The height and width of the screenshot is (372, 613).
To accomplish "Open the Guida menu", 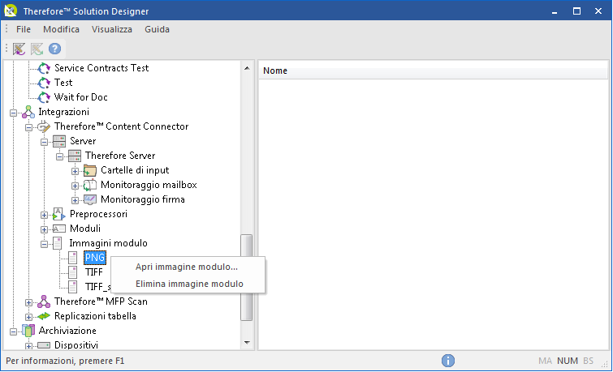I will (157, 29).
